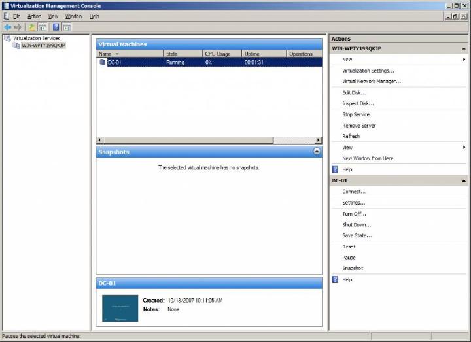Minimize the inner MDI child window
Screen dimensions: 471x342
(448, 16)
